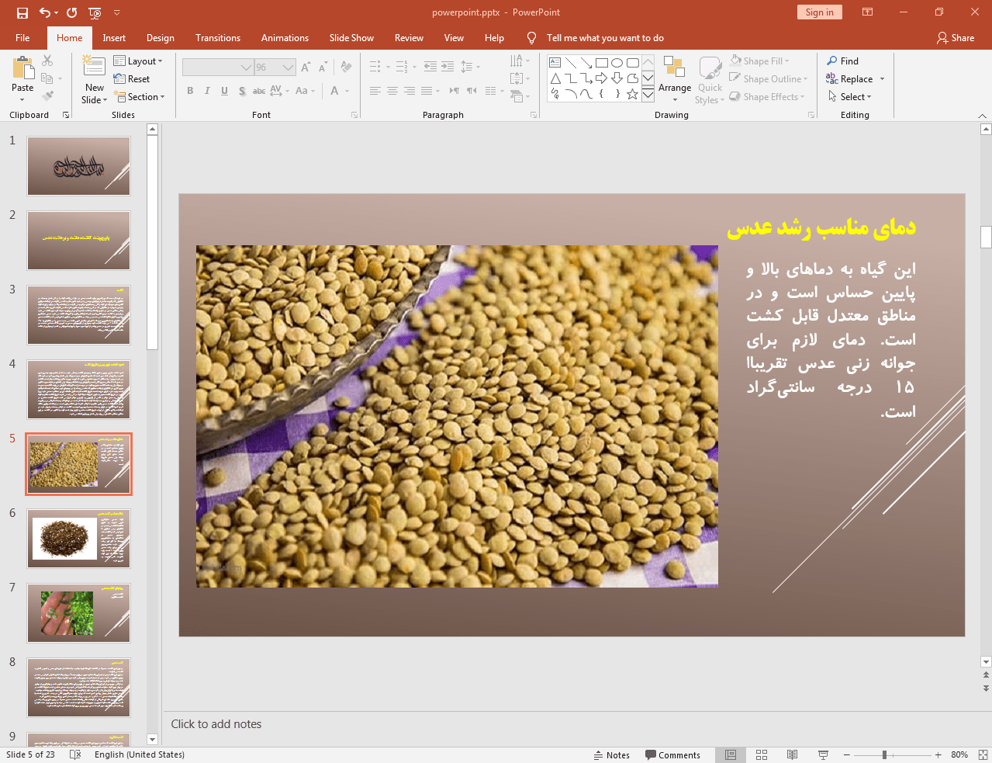Viewport: 992px width, 763px height.
Task: Select the 5-point Star shape
Action: pyautogui.click(x=632, y=94)
